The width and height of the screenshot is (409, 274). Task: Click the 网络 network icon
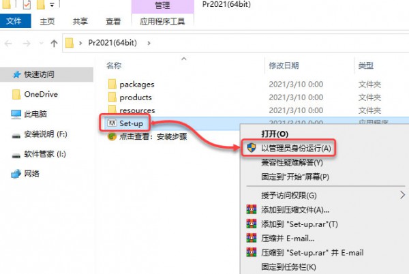coord(16,174)
